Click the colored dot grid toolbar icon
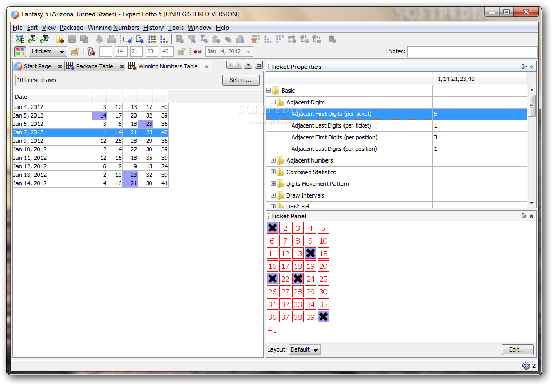 coord(152,39)
